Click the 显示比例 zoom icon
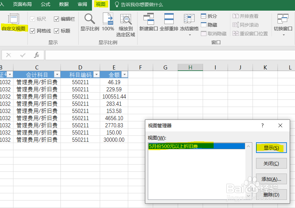Screen dimensions: 295x208 (89, 21)
